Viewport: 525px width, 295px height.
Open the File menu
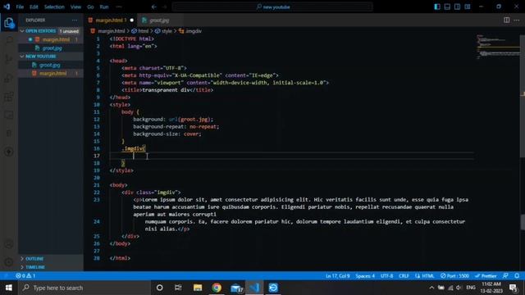point(20,7)
